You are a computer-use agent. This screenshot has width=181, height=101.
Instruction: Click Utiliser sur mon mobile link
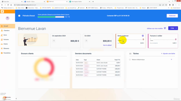click(155, 28)
